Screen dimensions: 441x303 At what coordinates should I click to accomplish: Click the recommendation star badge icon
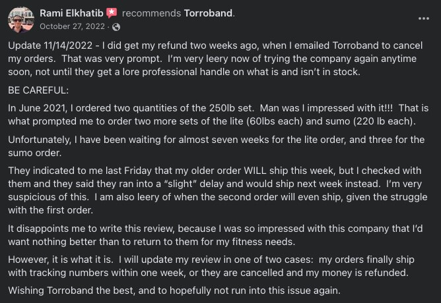click(112, 13)
